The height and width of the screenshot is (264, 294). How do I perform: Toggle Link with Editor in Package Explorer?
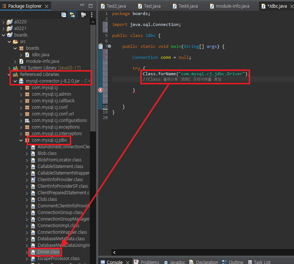(72, 15)
